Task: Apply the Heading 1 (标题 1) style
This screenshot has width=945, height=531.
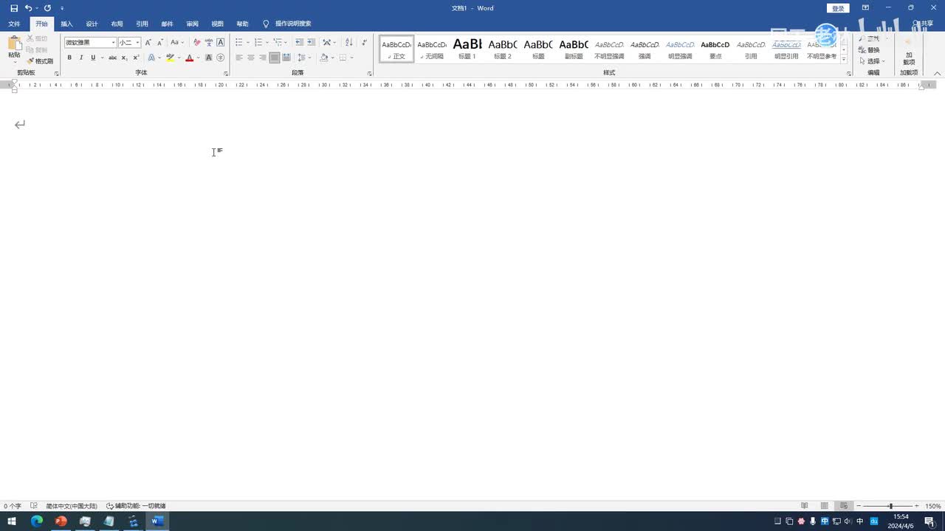Action: [467, 49]
